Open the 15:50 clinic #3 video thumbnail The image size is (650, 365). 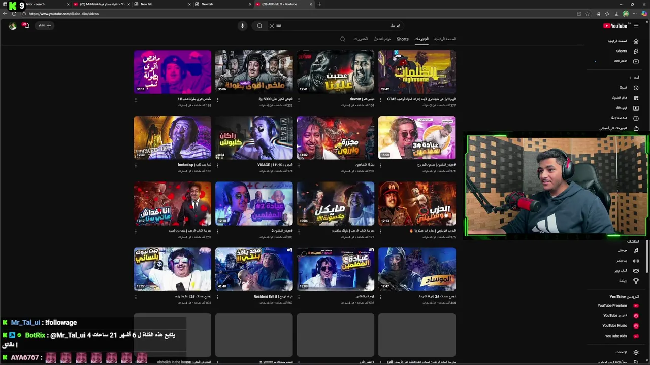417,138
